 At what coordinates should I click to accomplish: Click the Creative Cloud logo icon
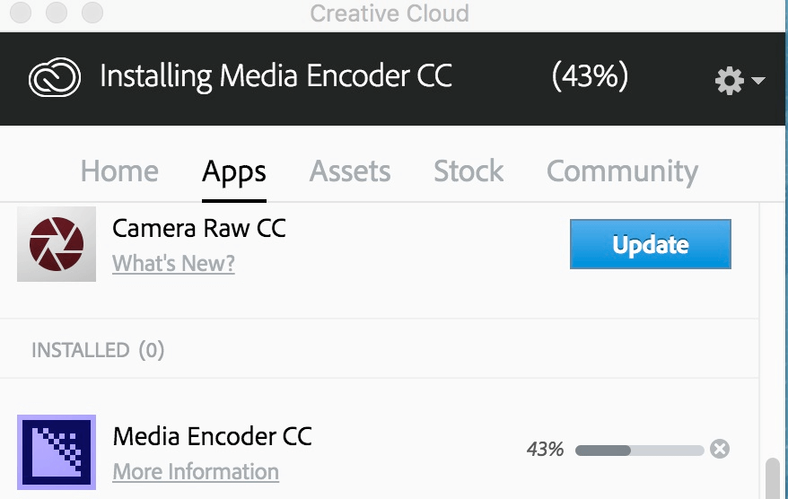(x=54, y=77)
